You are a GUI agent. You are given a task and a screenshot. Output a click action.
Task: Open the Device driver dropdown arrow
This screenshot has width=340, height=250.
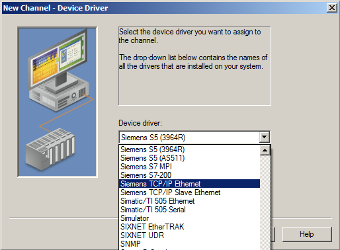[264, 137]
